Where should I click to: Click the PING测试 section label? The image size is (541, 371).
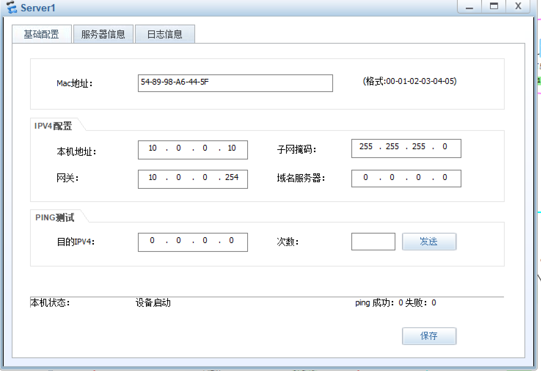point(55,218)
